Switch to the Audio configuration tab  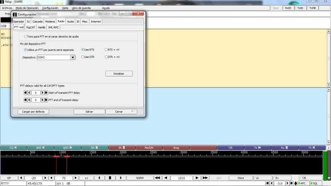(71, 21)
